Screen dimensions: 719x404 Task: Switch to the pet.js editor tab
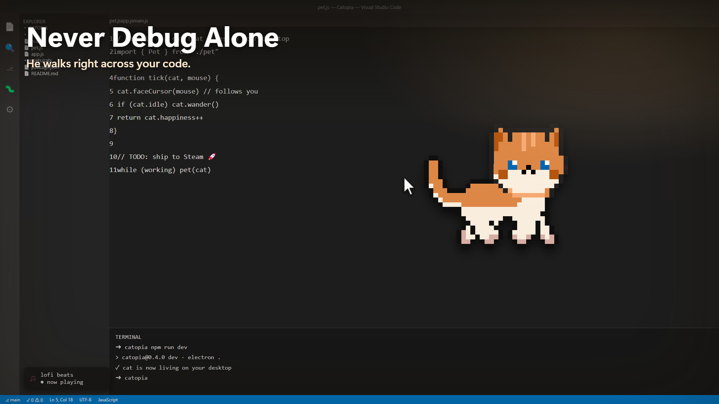(114, 21)
